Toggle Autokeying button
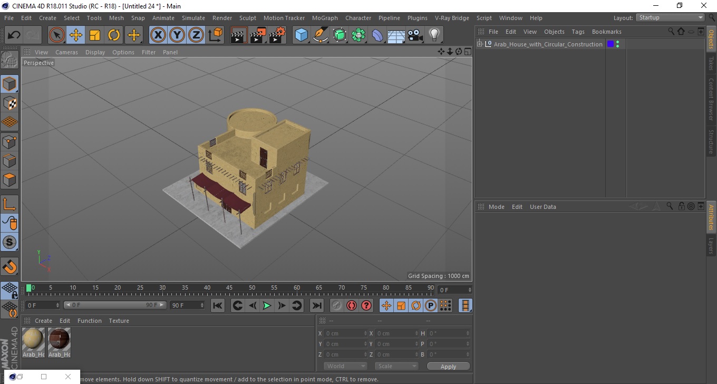 click(352, 305)
